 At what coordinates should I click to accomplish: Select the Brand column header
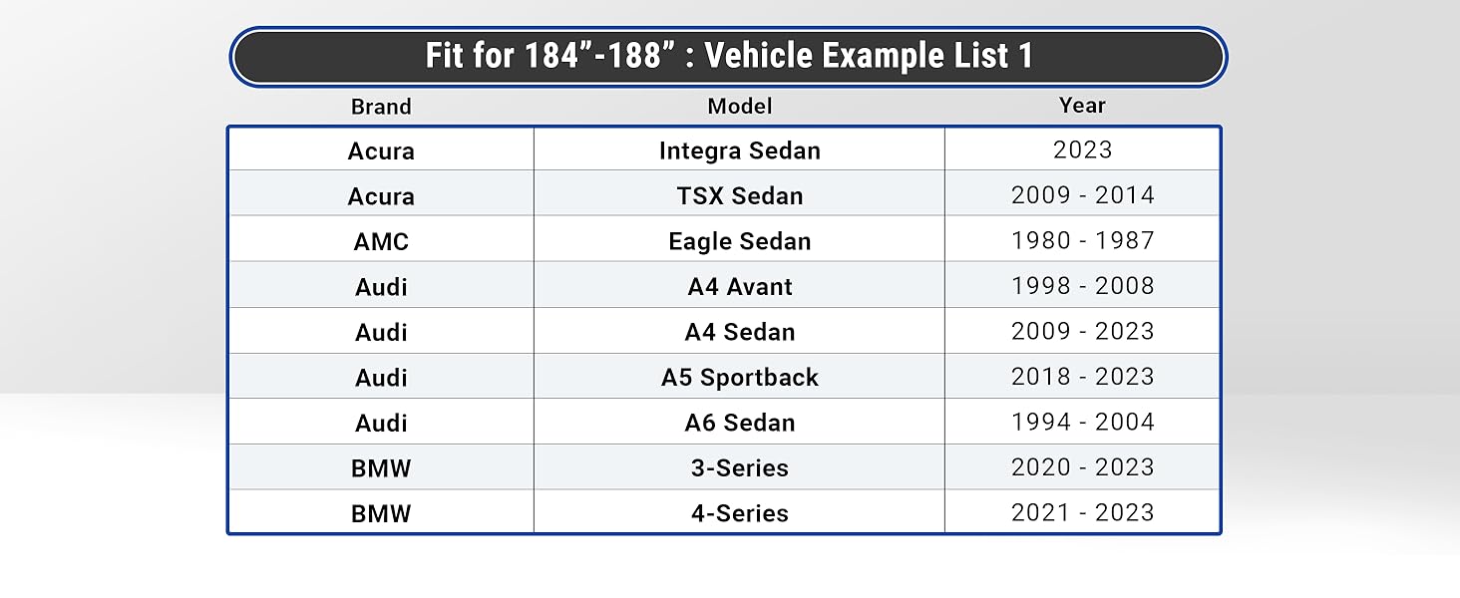[381, 107]
